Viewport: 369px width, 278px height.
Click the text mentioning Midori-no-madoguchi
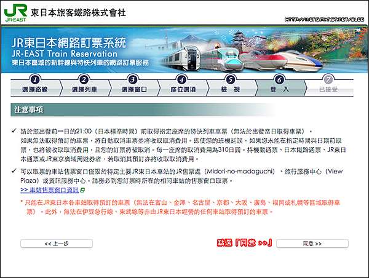pyautogui.click(x=240, y=172)
